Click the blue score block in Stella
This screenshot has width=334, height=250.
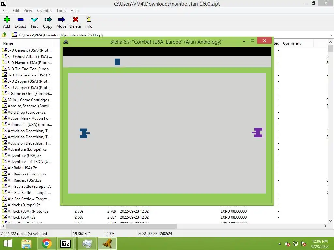click(117, 62)
